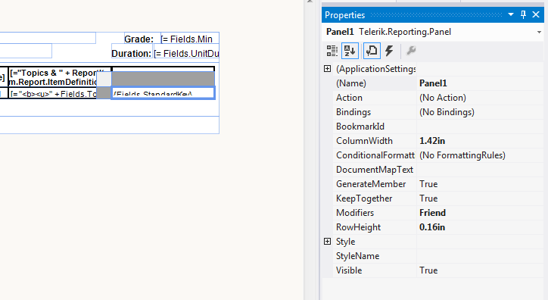The width and height of the screenshot is (548, 300).
Task: Select the Duration: label in designer
Action: 132,51
